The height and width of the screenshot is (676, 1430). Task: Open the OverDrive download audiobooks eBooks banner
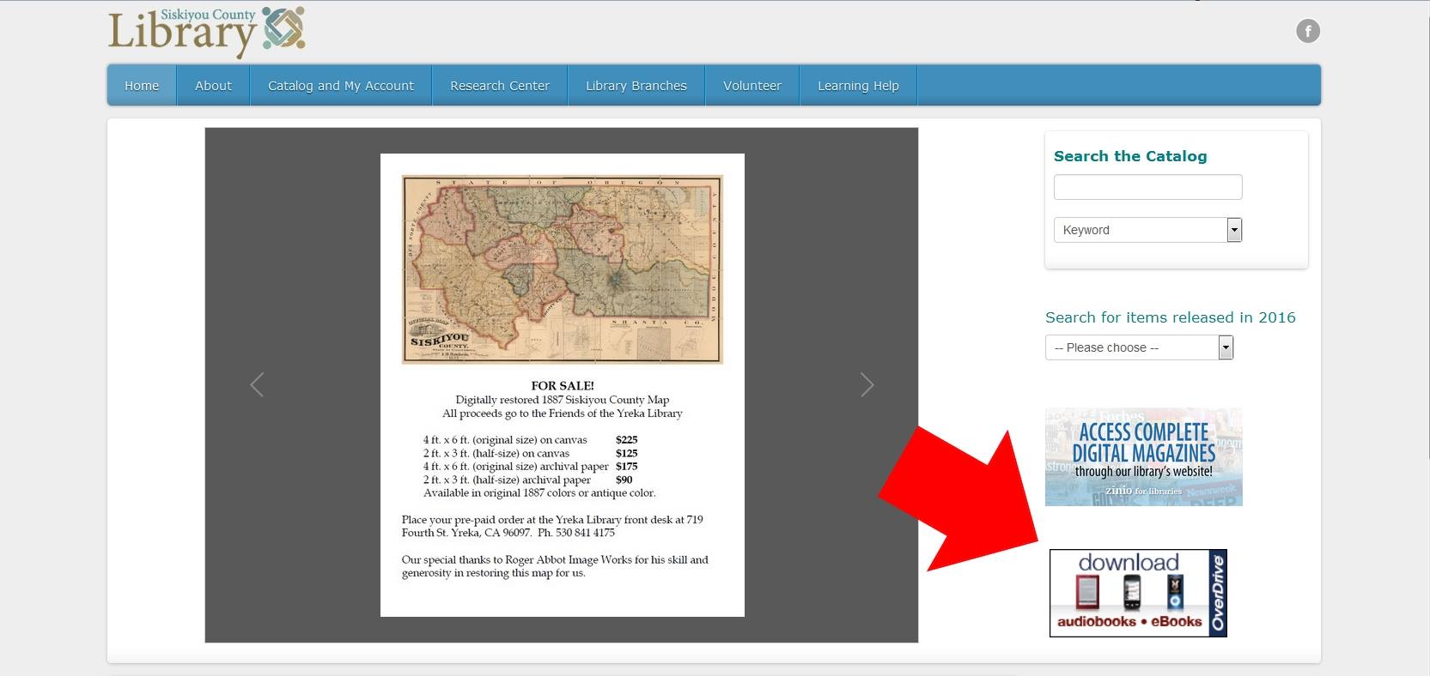[x=1138, y=593]
